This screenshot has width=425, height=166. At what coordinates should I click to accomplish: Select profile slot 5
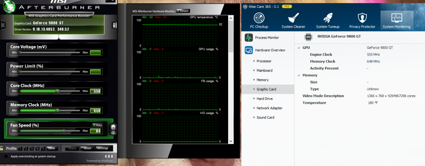coord(43,148)
